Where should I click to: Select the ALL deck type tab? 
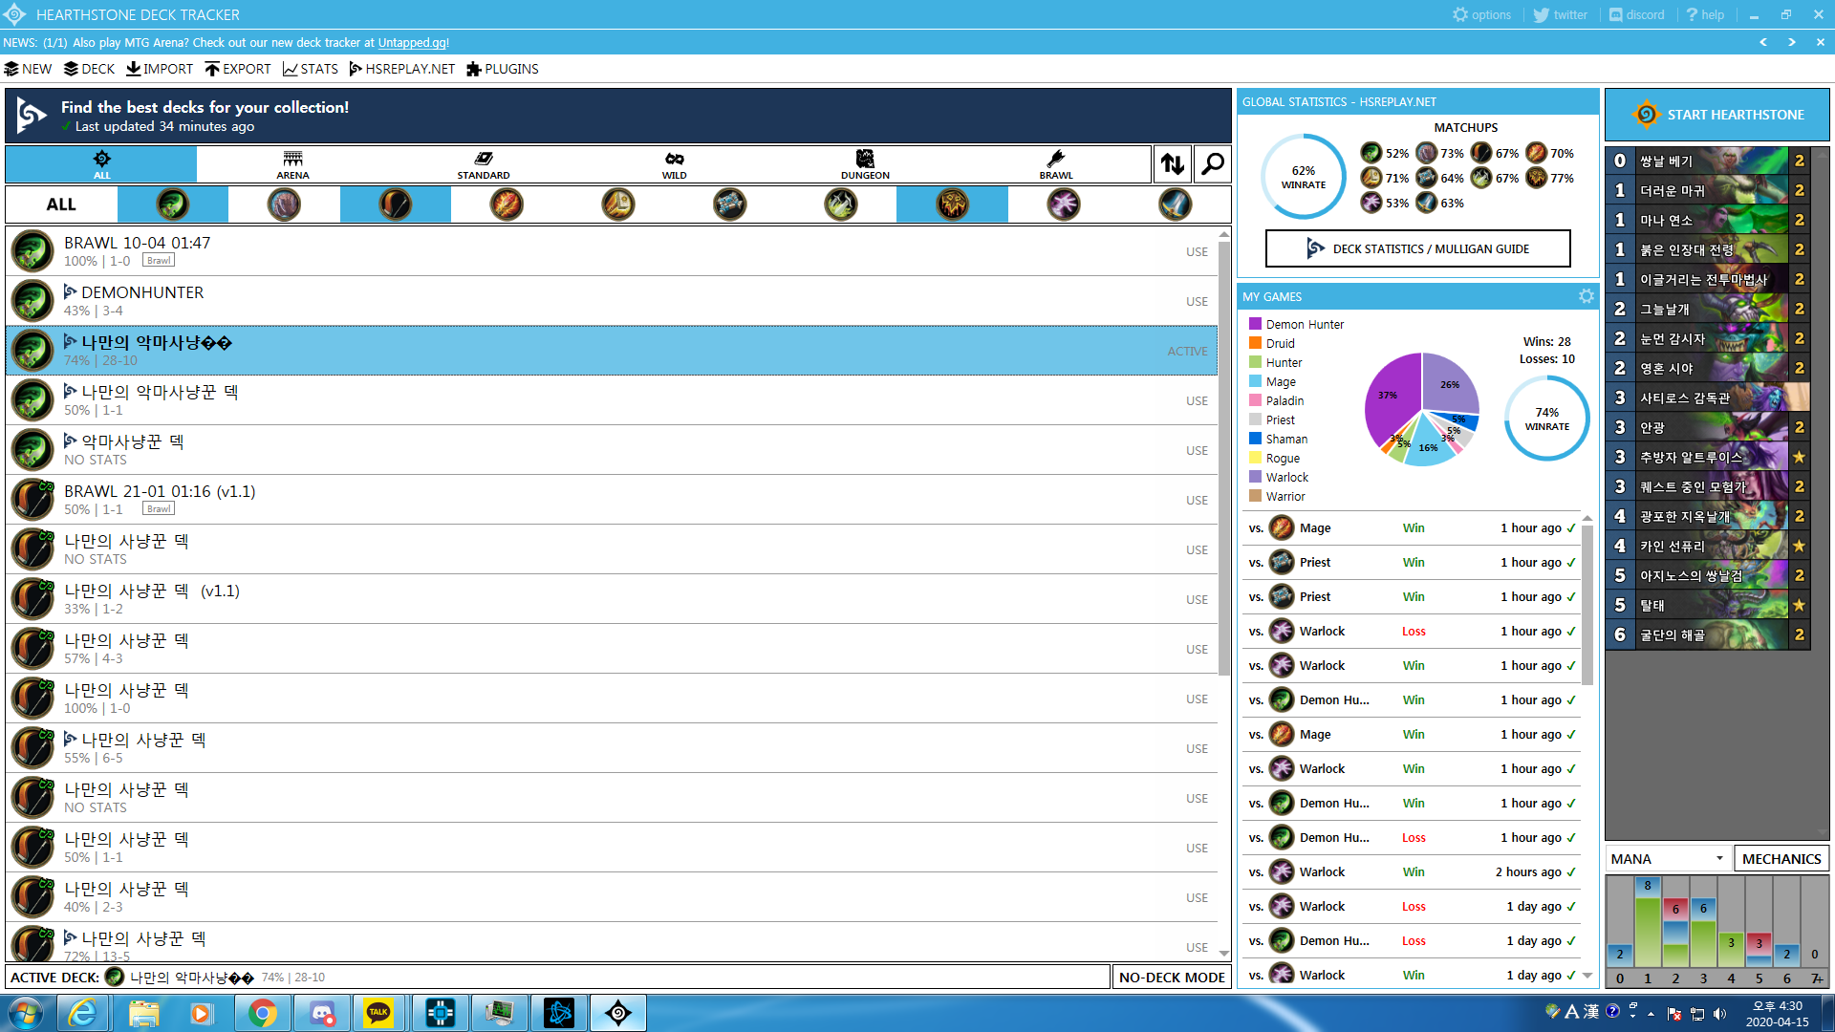101,164
